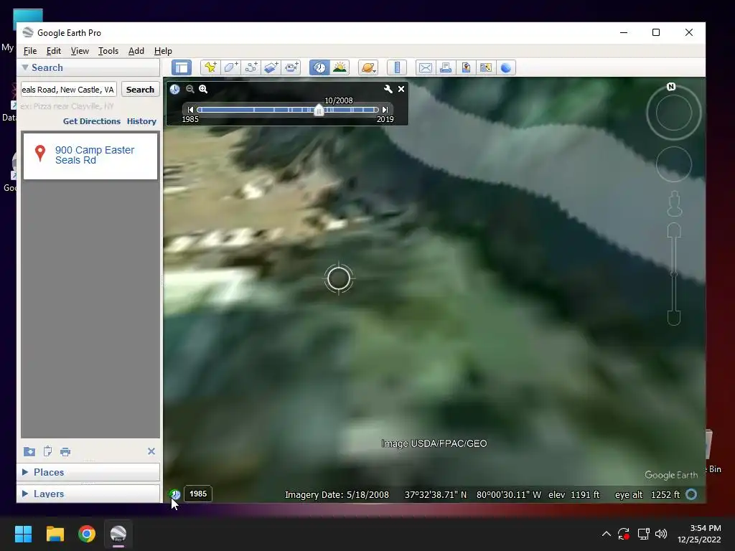Viewport: 735px width, 551px height.
Task: Zoom out the time slider range
Action: tap(189, 89)
